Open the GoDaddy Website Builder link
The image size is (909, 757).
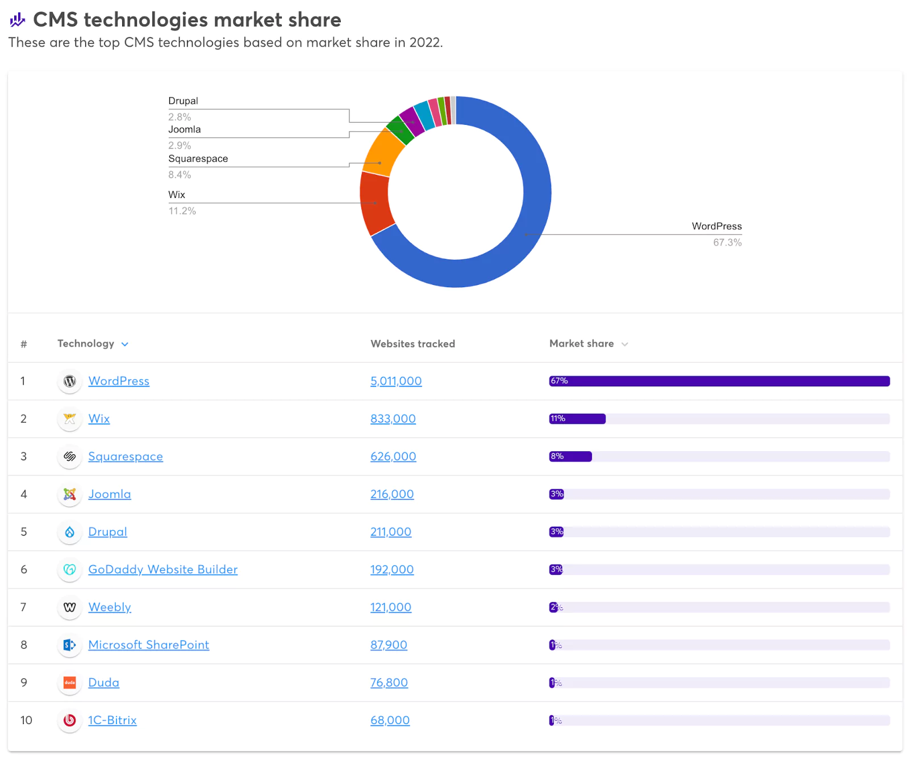162,570
